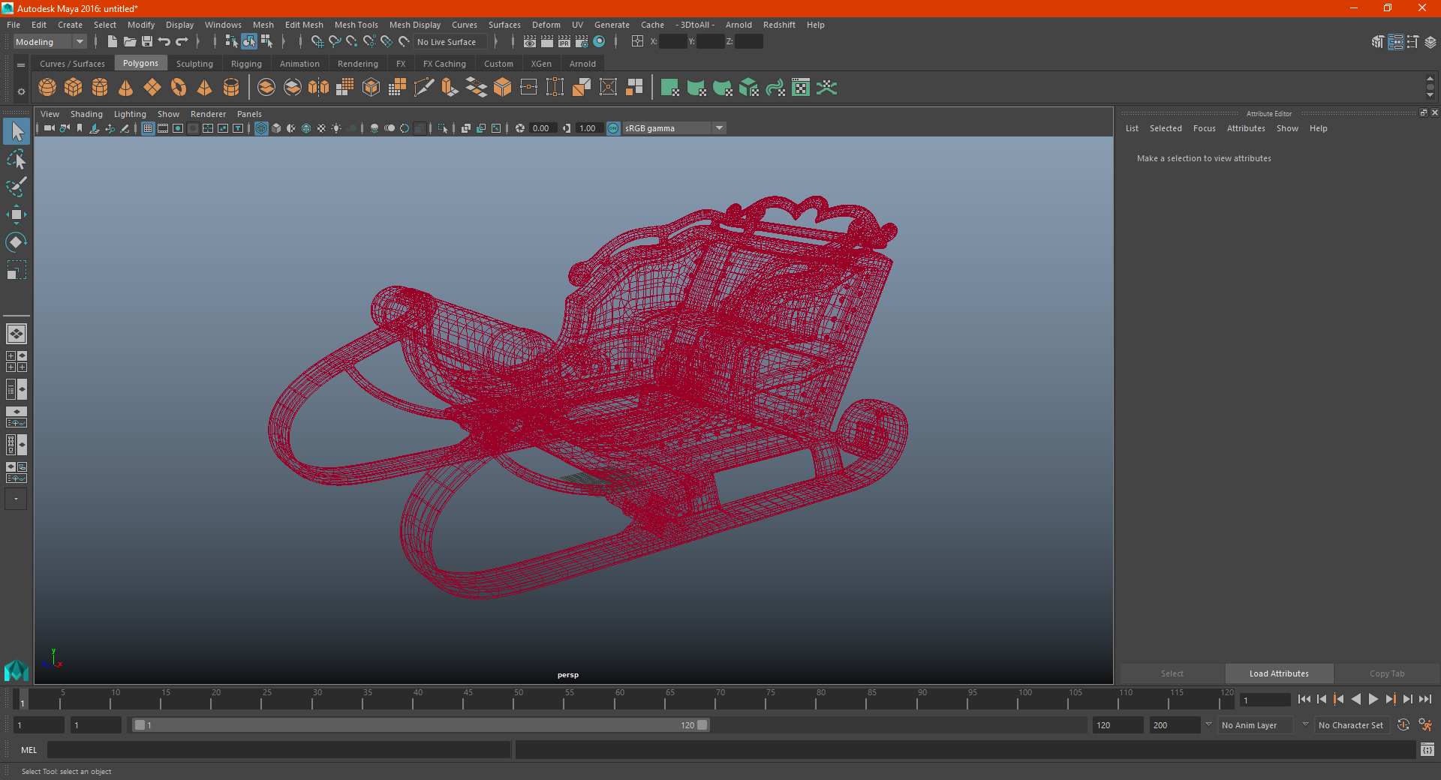Image resolution: width=1441 pixels, height=780 pixels.
Task: Switch to the Sculpting shelf tab
Action: 194,64
